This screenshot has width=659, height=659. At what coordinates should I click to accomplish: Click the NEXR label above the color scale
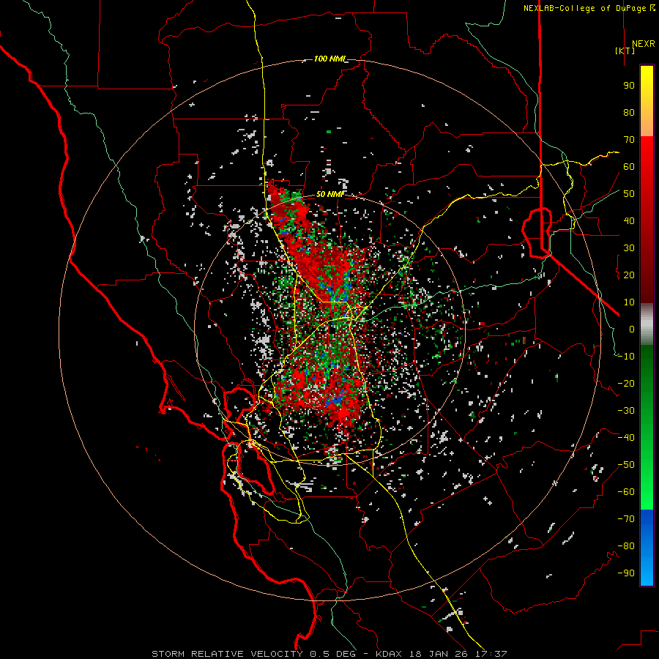[x=643, y=44]
